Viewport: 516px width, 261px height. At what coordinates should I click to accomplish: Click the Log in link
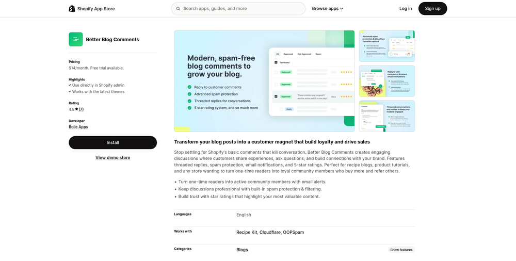point(406,9)
